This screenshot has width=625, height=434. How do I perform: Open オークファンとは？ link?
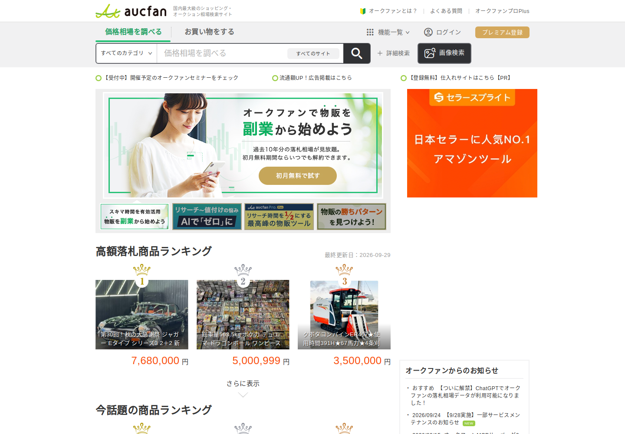[x=389, y=11]
